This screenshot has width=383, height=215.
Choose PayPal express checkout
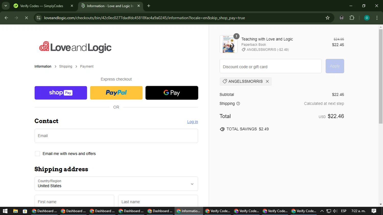click(116, 93)
